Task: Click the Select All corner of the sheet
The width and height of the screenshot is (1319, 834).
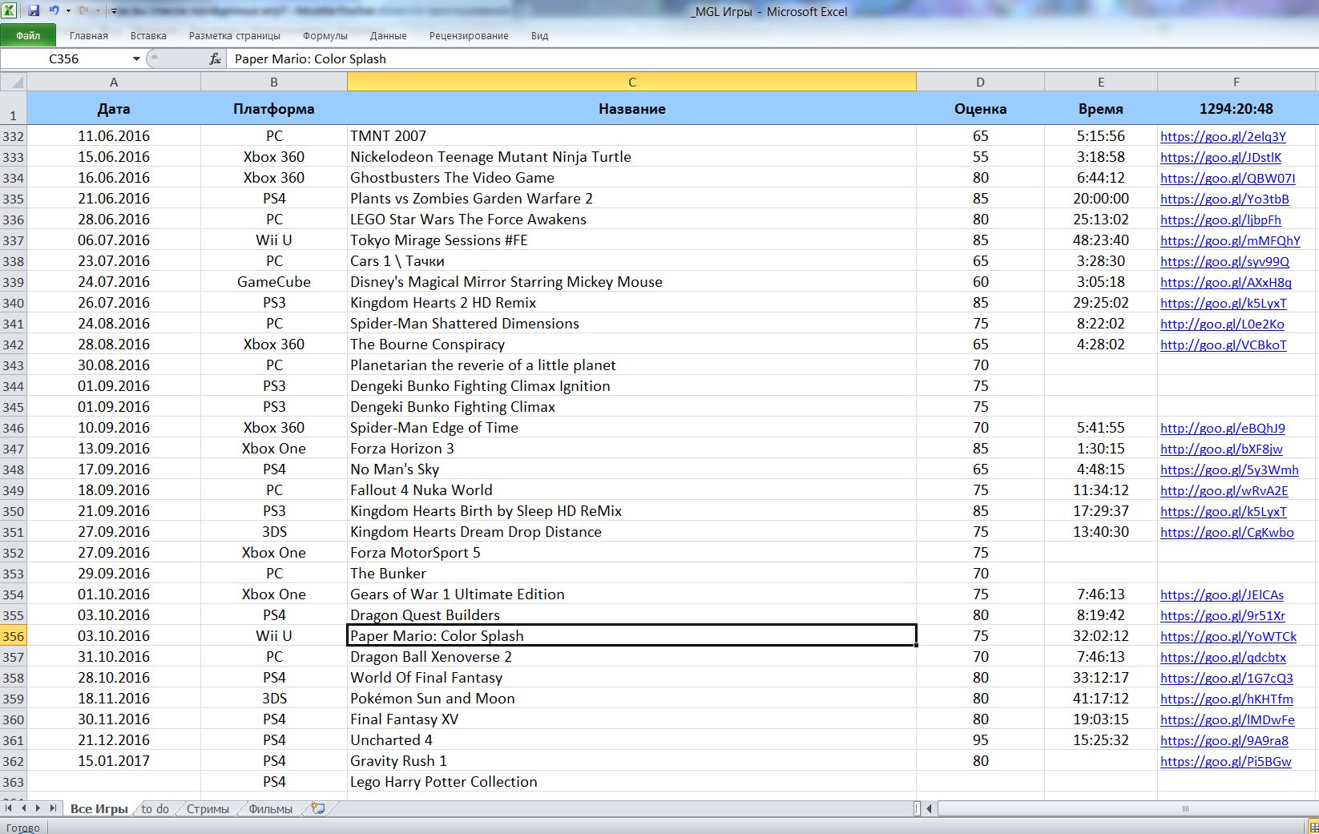Action: (x=14, y=82)
